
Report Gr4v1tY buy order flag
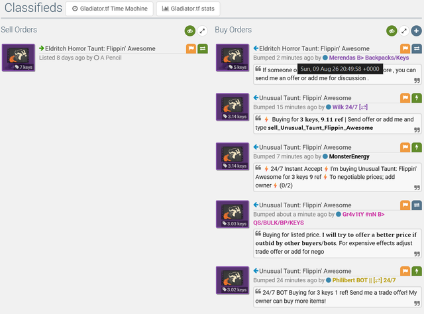(405, 205)
